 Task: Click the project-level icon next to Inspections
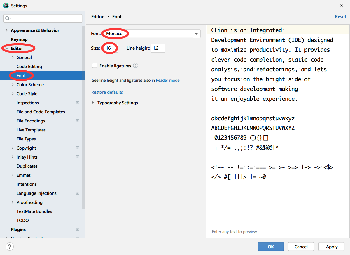coord(77,103)
